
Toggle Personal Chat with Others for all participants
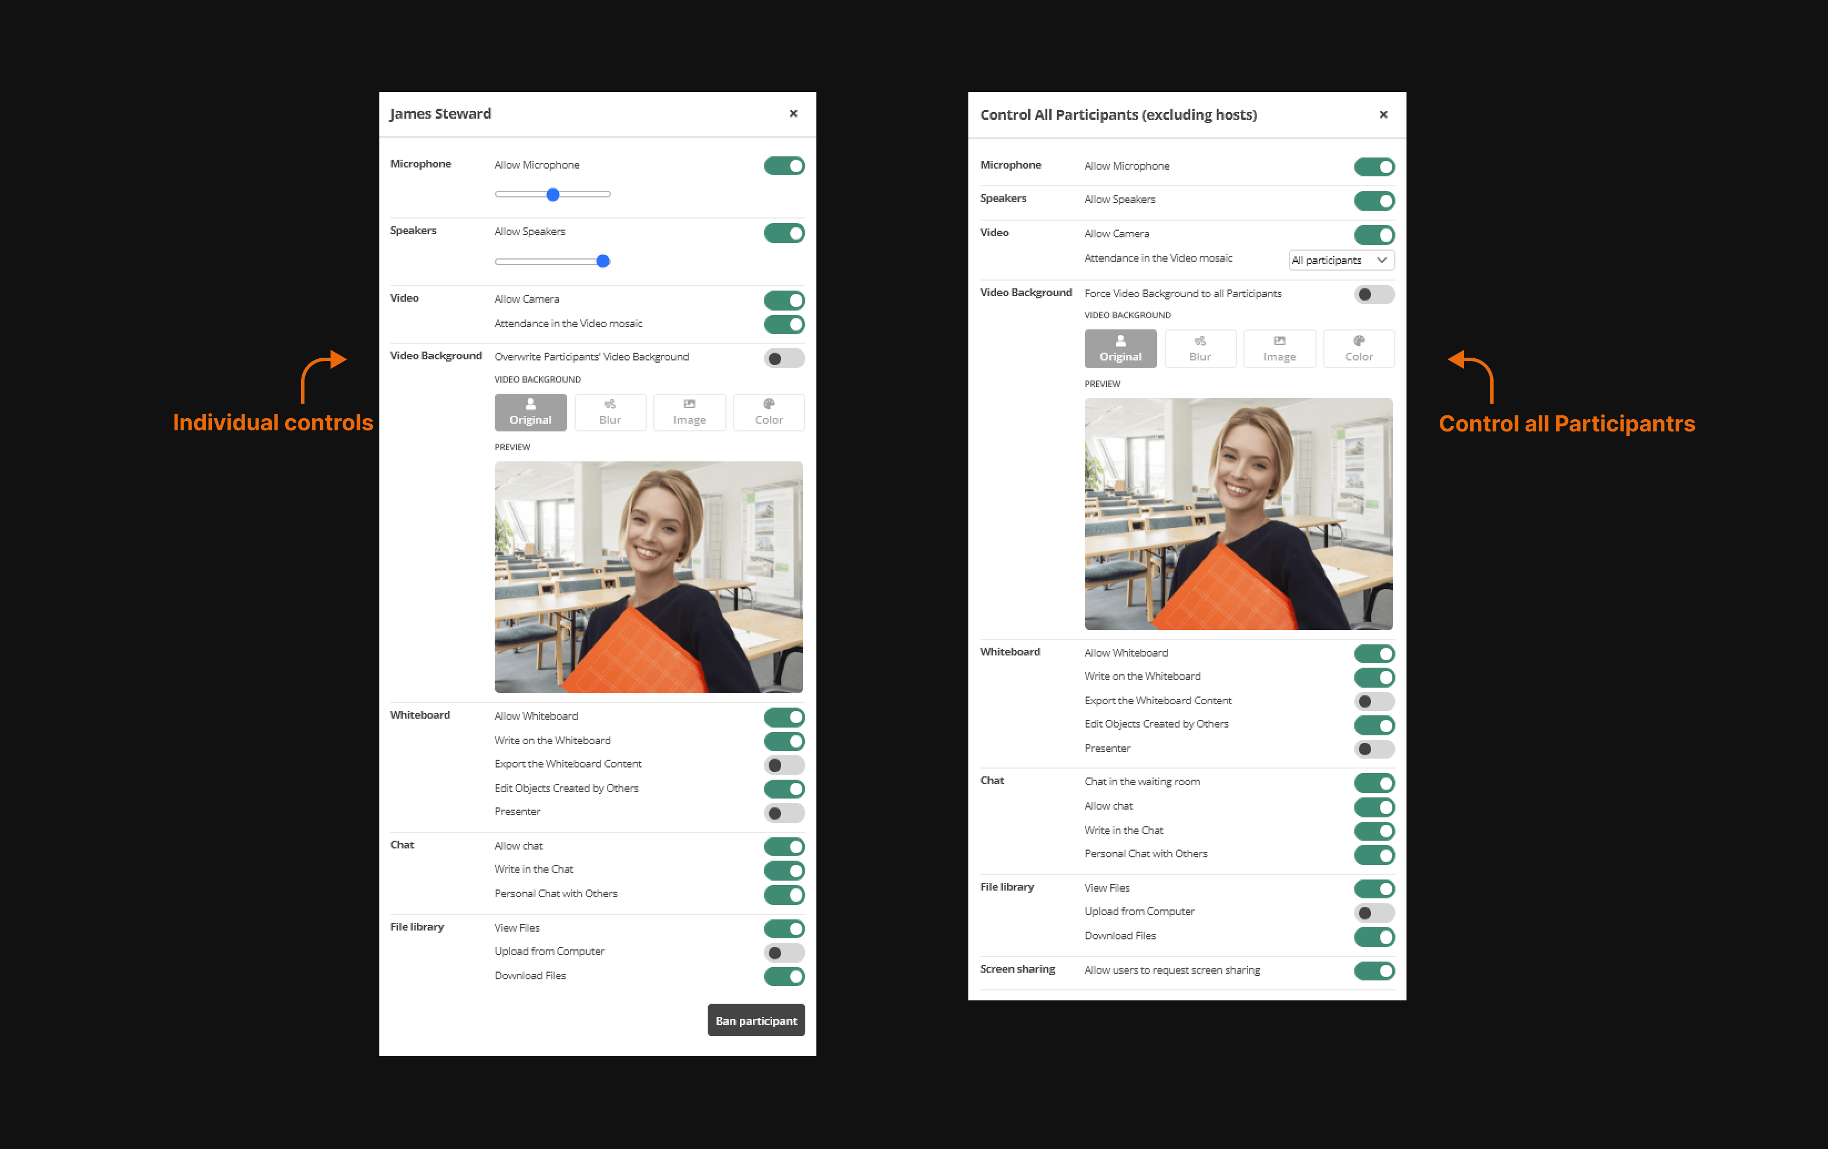1374,855
